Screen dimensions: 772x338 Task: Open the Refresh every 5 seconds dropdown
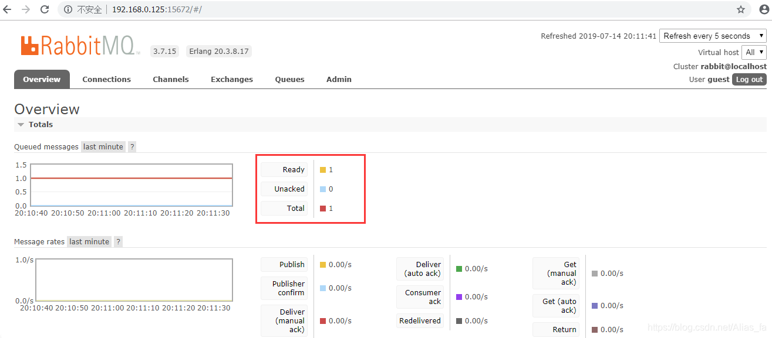[x=713, y=36]
